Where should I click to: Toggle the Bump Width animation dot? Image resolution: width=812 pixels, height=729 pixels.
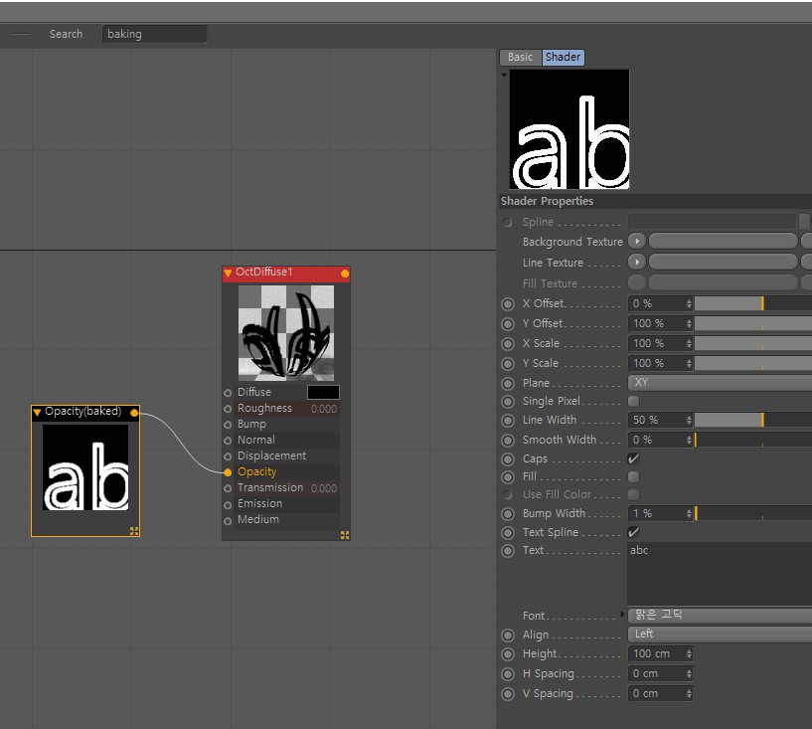pos(508,514)
